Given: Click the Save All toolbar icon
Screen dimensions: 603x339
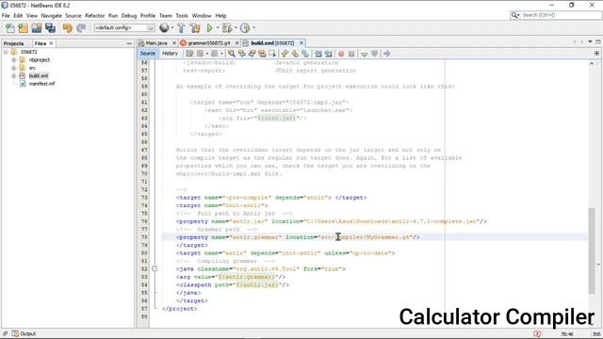Looking at the screenshot, I should (50, 27).
